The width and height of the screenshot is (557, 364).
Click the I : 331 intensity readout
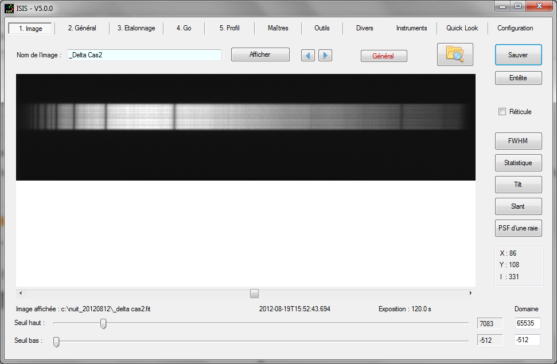[509, 277]
